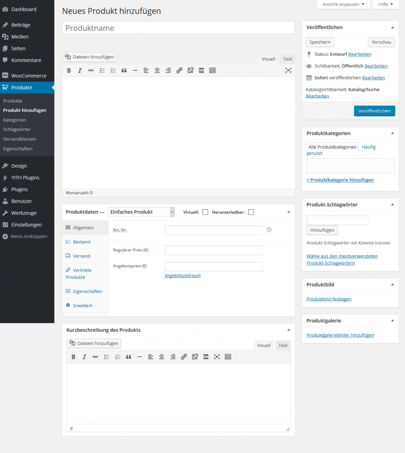The width and height of the screenshot is (405, 453).
Task: Insert a hyperlink with the link icon
Action: tap(180, 70)
